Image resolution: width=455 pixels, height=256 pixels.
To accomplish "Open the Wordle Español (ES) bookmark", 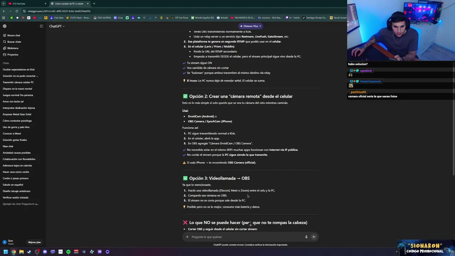I will 203,18.
